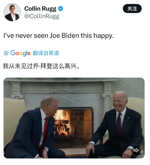Click the blue verified badge
This screenshot has width=150, height=165.
(60, 8)
